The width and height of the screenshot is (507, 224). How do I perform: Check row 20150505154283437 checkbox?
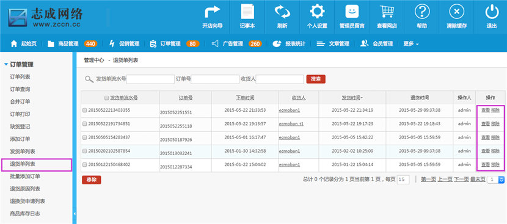[85, 137]
